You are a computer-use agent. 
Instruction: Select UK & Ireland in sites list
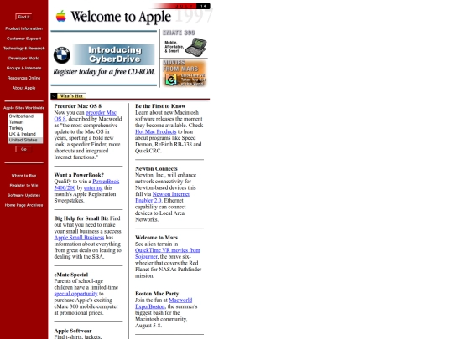[x=25, y=134]
